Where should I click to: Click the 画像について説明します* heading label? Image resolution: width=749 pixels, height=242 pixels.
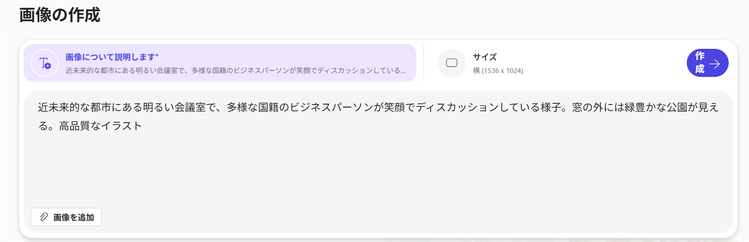(x=112, y=57)
